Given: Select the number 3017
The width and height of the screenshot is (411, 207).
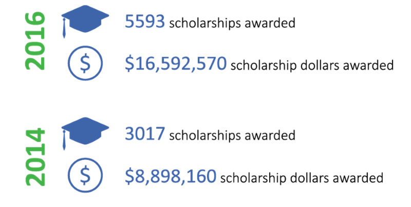Looking at the screenshot, I should click(x=145, y=134).
